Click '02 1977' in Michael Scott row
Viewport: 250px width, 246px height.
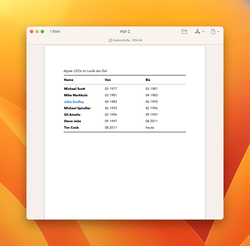pos(111,89)
